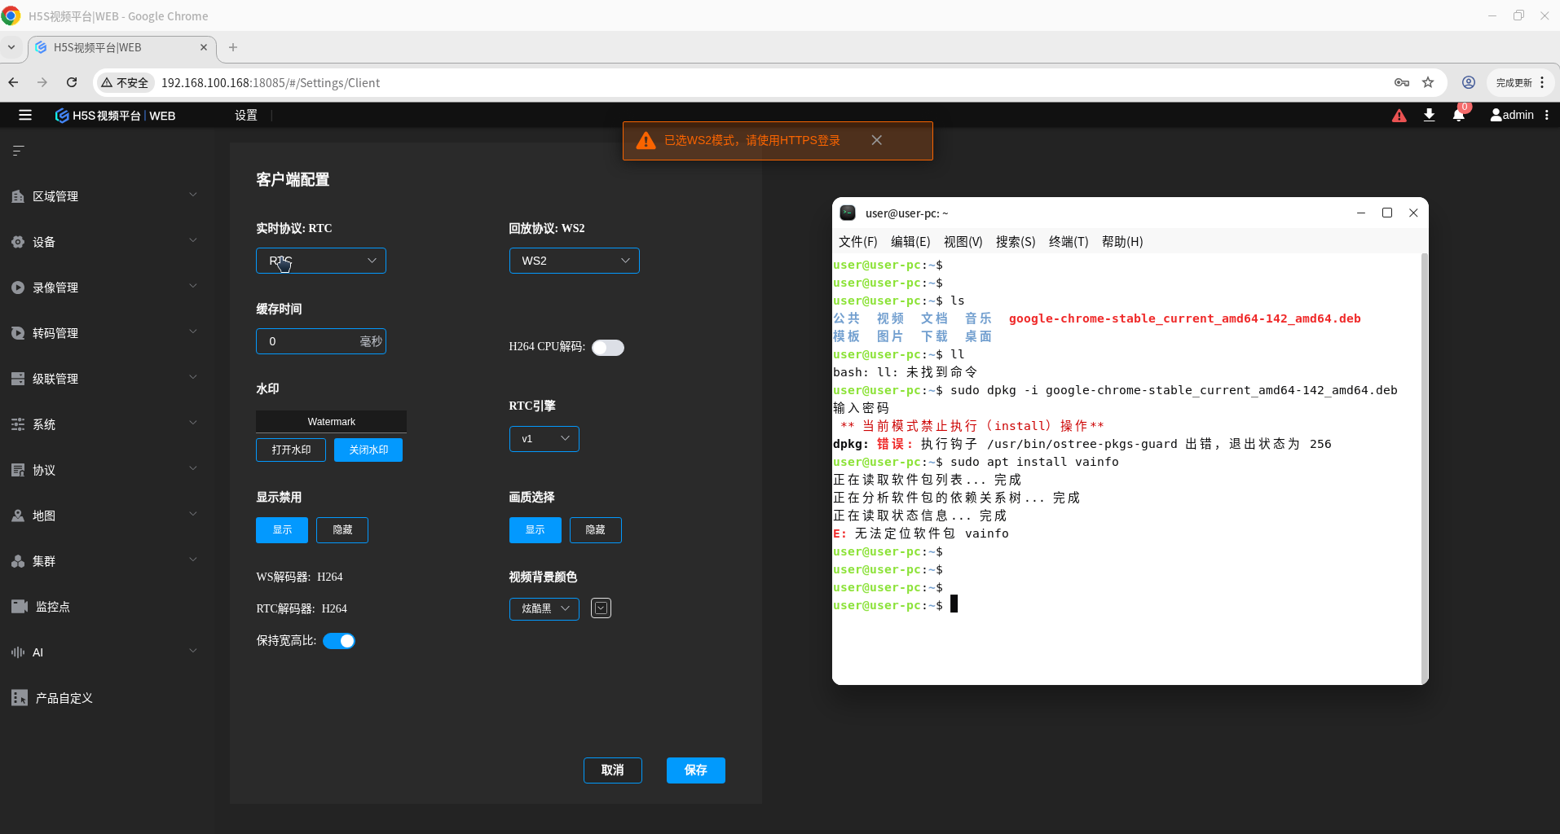This screenshot has height=834, width=1560.
Task: Expand the 设备 sidebar menu
Action: pyautogui.click(x=106, y=242)
